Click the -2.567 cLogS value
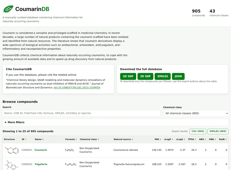 pos(182,164)
